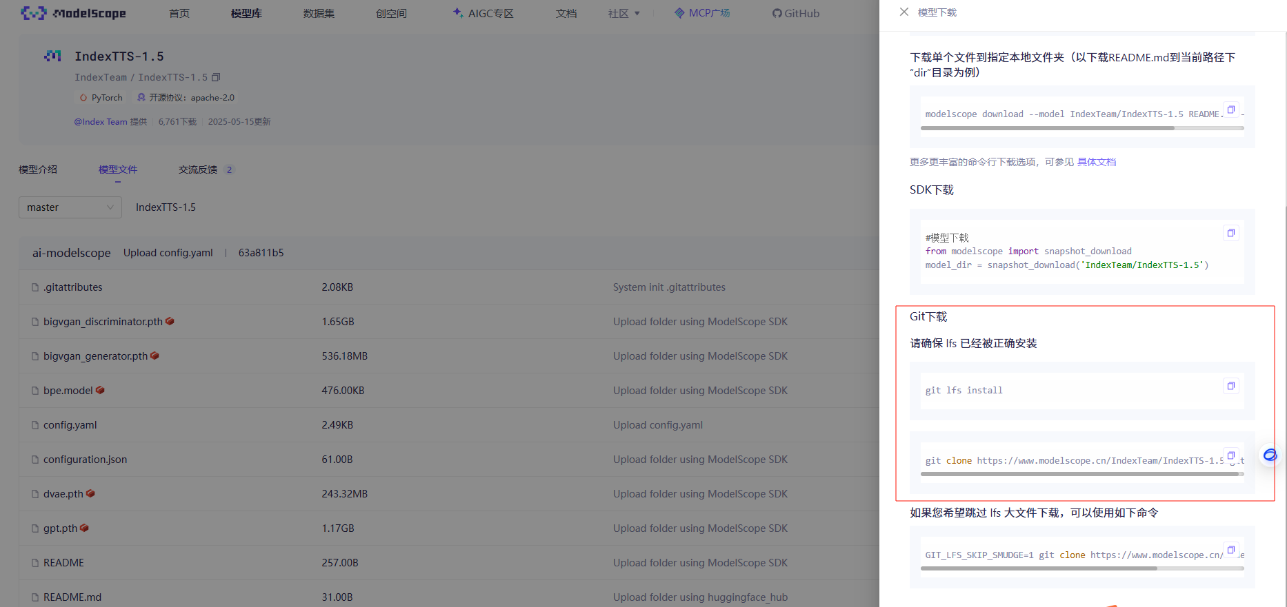Close the 模型下载 side panel
This screenshot has width=1287, height=607.
pos(904,12)
